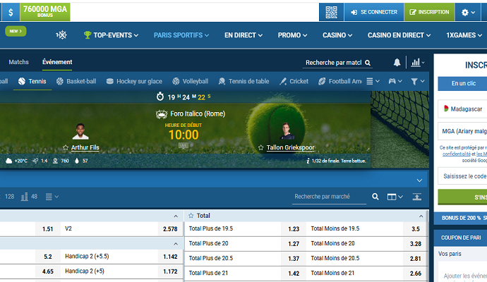
Task: Select Tennis de table sport tab
Action: pos(243,81)
